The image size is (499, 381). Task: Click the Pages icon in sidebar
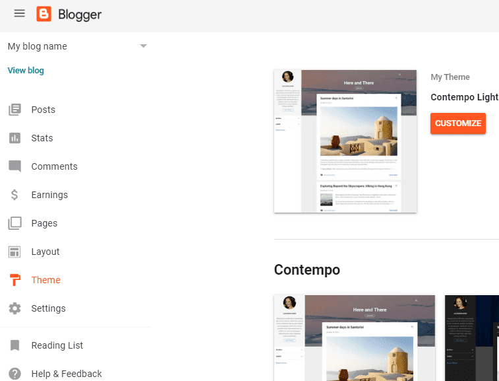click(15, 223)
